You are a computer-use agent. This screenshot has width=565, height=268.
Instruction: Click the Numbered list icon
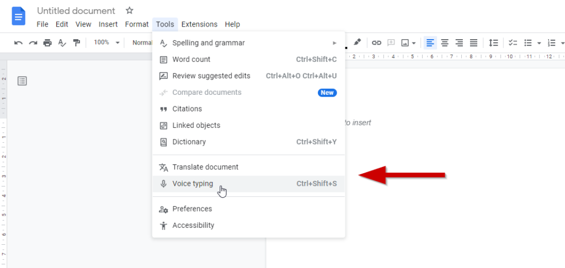click(x=551, y=43)
